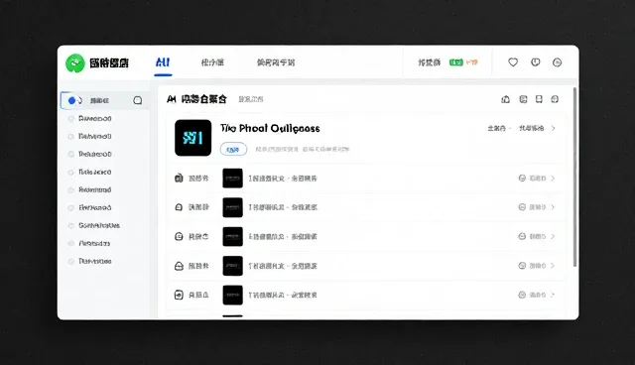Select the radio of the fourth sidebar item
The image size is (635, 365).
[71, 154]
